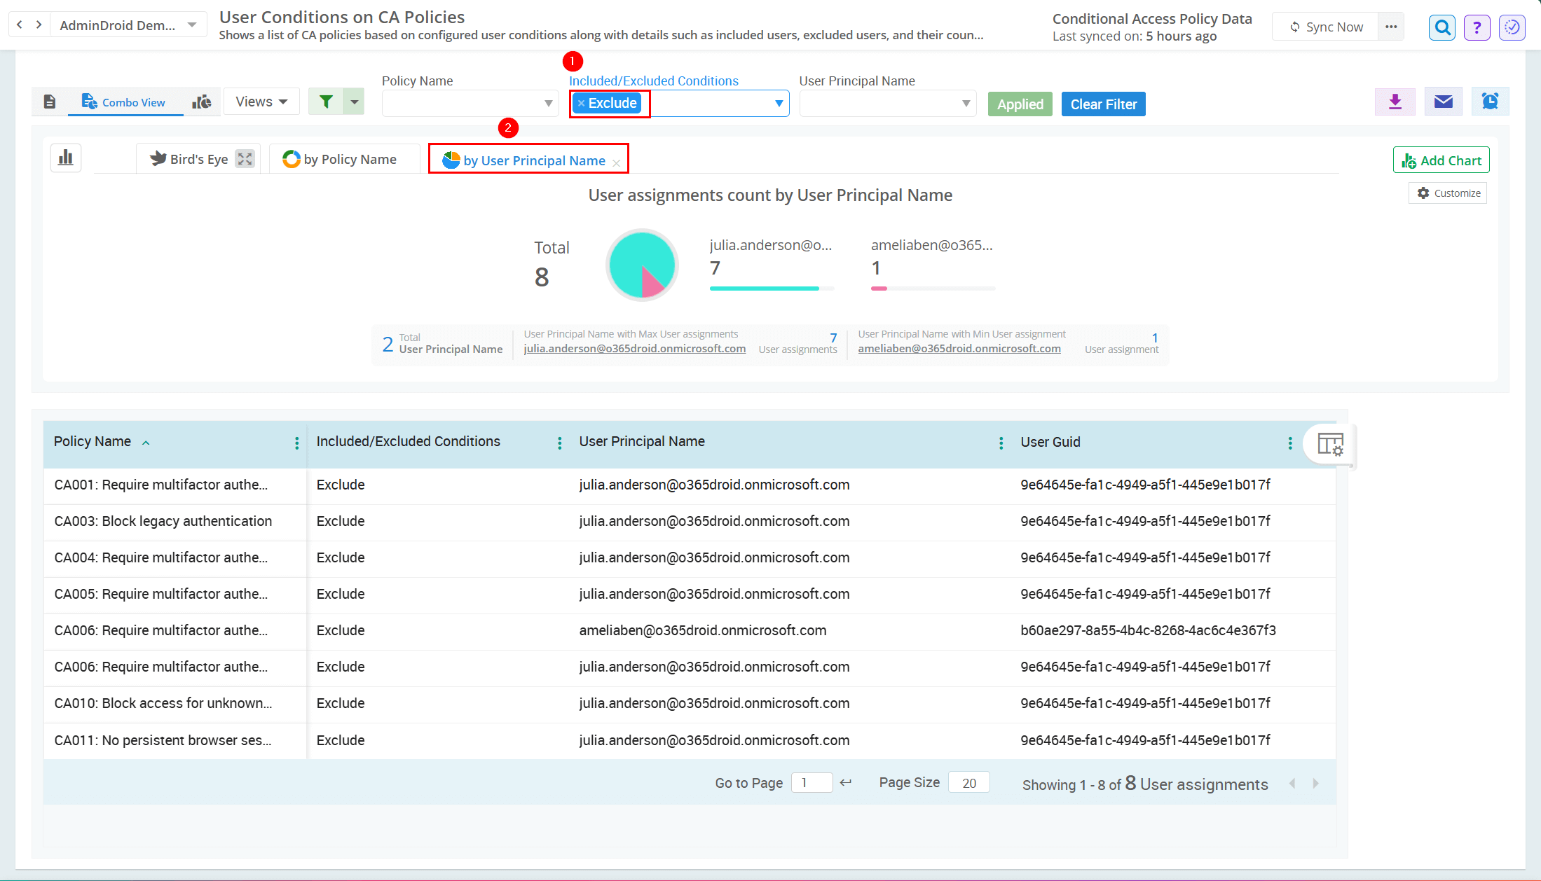Click the User Principal Name column header

[642, 441]
